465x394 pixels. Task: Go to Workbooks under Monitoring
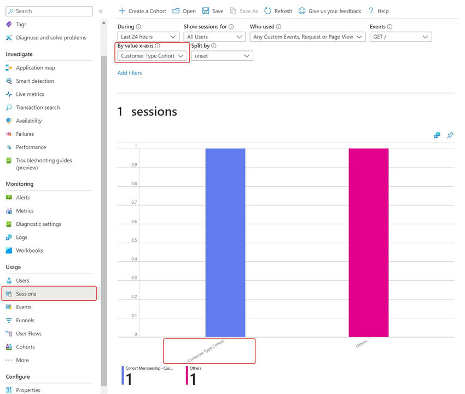coord(30,250)
